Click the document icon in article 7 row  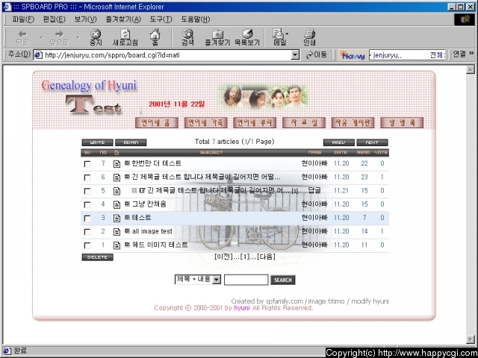pyautogui.click(x=117, y=164)
